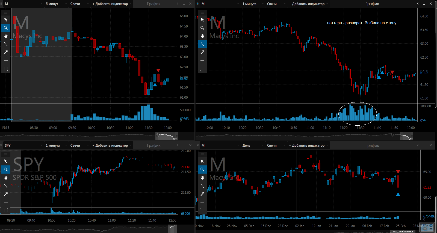437x233 pixels.
Task: Select the horizontal line tool in the День chart
Action: pyautogui.click(x=202, y=202)
